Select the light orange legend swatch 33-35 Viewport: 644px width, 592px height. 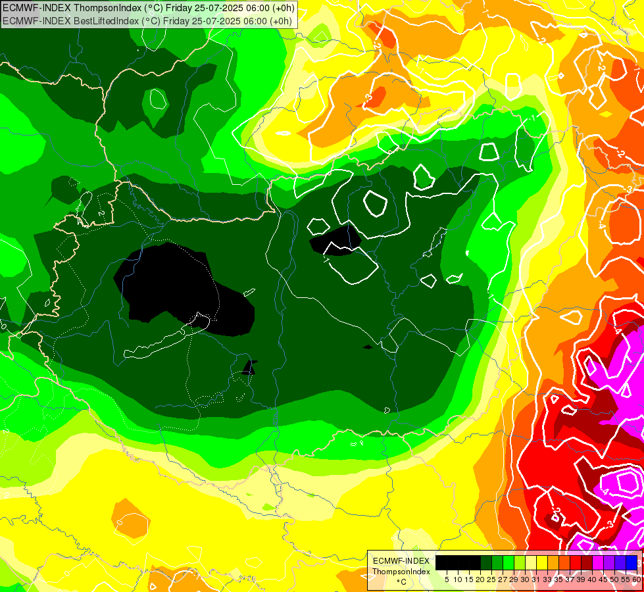(553, 563)
